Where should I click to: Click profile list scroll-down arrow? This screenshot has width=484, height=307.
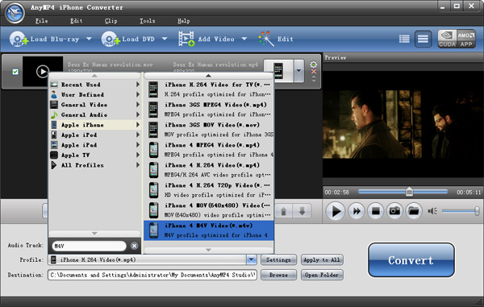pyautogui.click(x=208, y=250)
